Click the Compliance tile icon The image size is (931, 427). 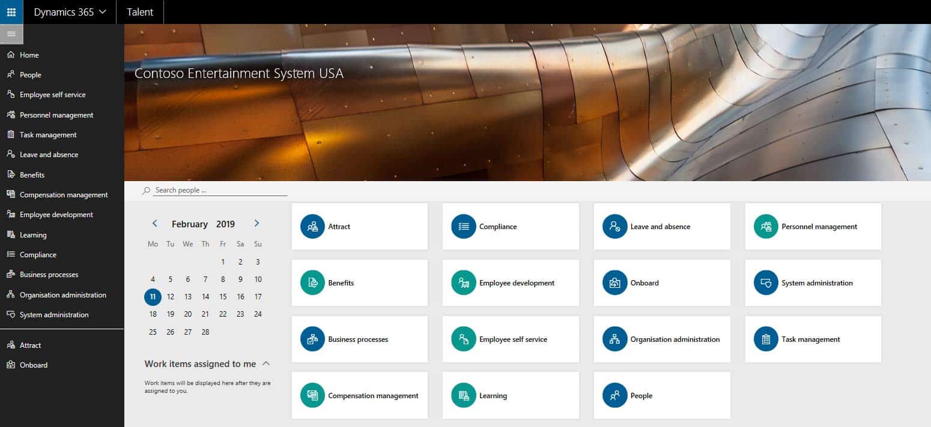point(464,227)
